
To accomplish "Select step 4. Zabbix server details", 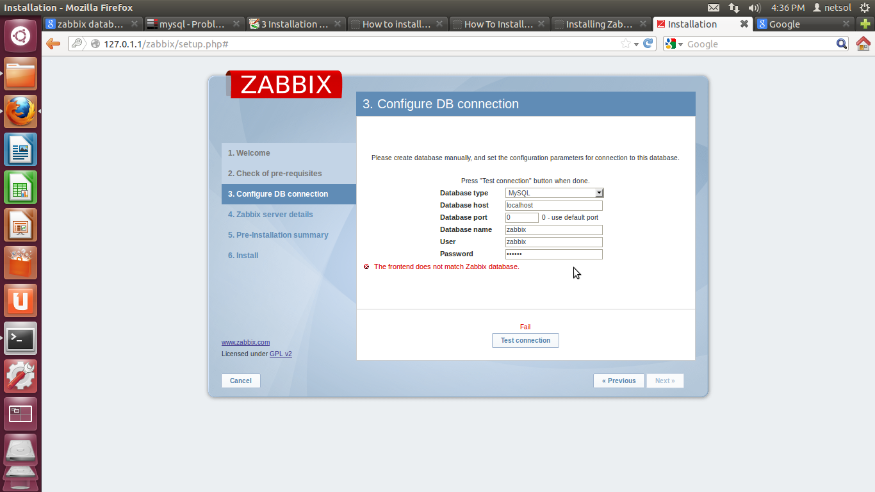I will click(288, 215).
